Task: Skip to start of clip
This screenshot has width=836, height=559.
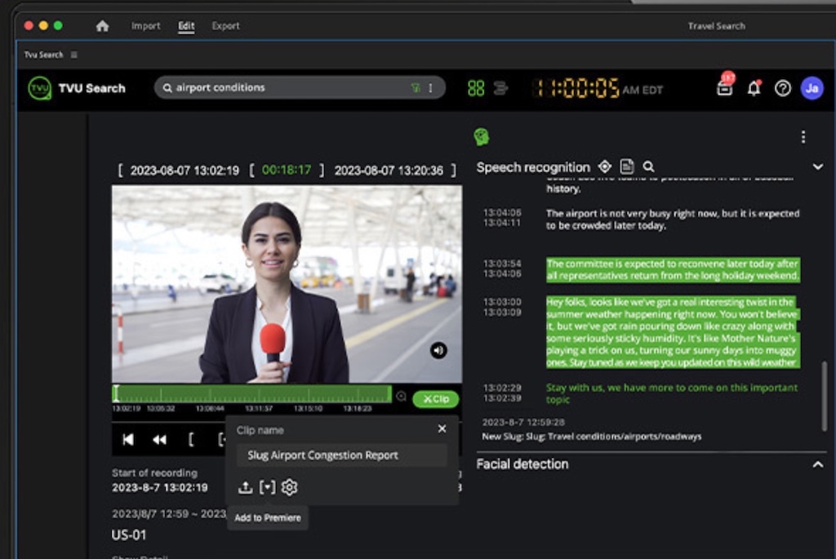Action: (128, 440)
